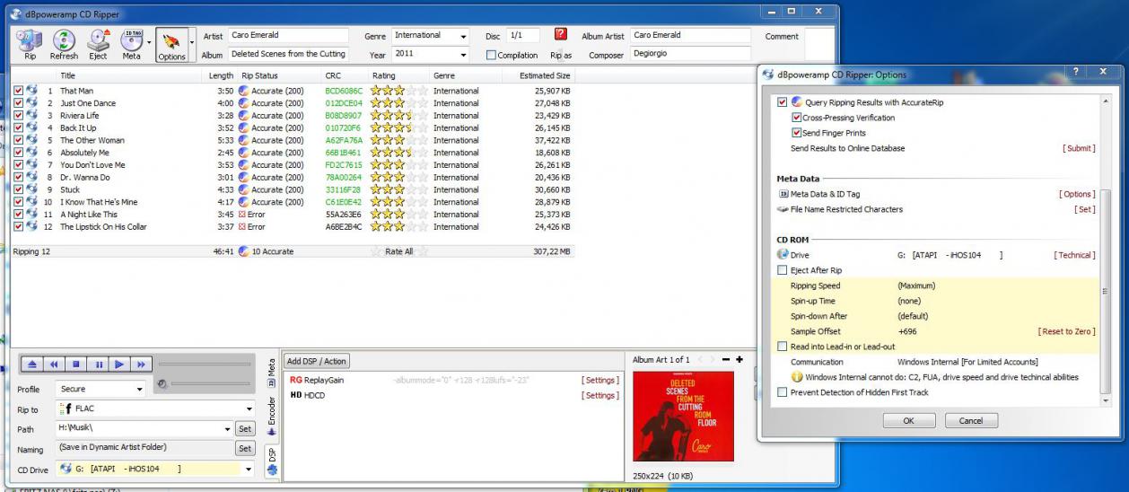Image resolution: width=1129 pixels, height=492 pixels.
Task: Eject the CD using the Eject icon
Action: click(x=98, y=43)
